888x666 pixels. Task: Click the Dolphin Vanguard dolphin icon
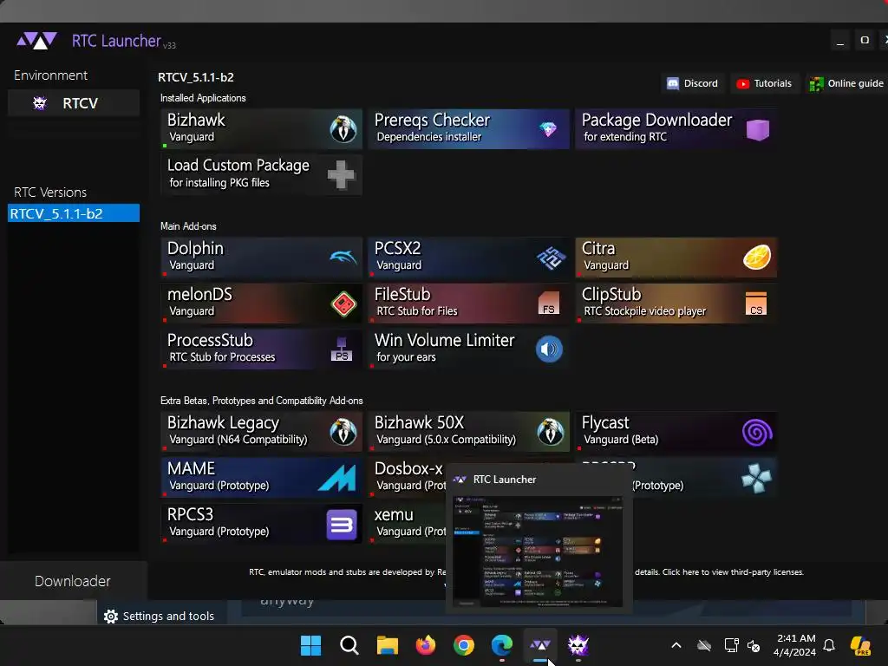click(343, 258)
